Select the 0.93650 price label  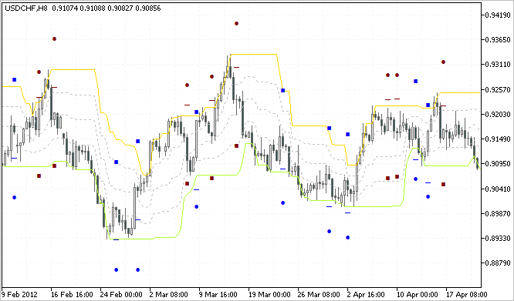pos(498,40)
